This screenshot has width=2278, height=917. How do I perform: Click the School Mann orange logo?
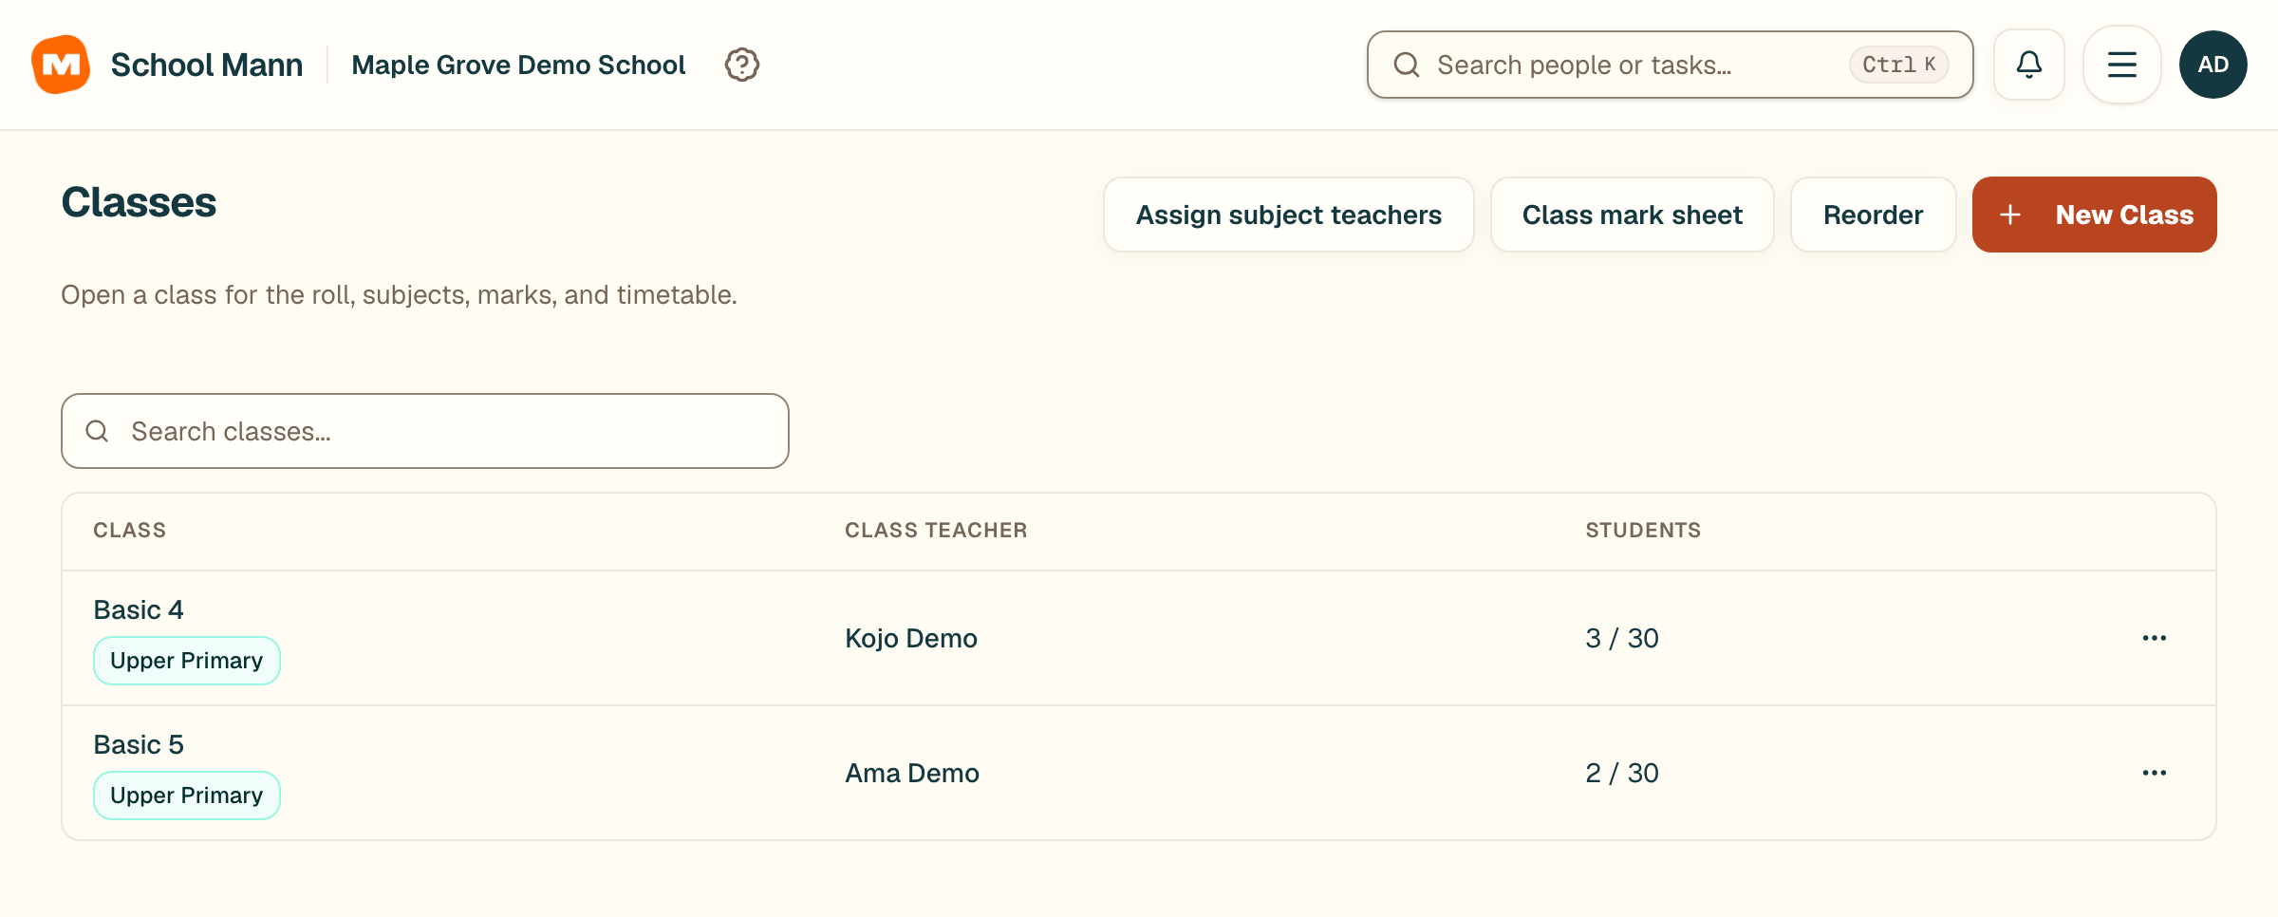(x=61, y=65)
